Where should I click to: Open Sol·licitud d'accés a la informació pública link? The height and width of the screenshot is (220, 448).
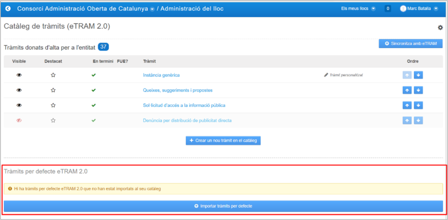184,105
